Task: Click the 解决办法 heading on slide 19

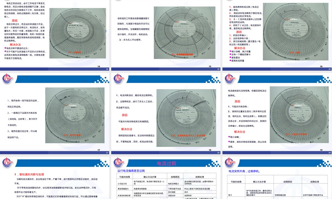Action: [x=239, y=132]
